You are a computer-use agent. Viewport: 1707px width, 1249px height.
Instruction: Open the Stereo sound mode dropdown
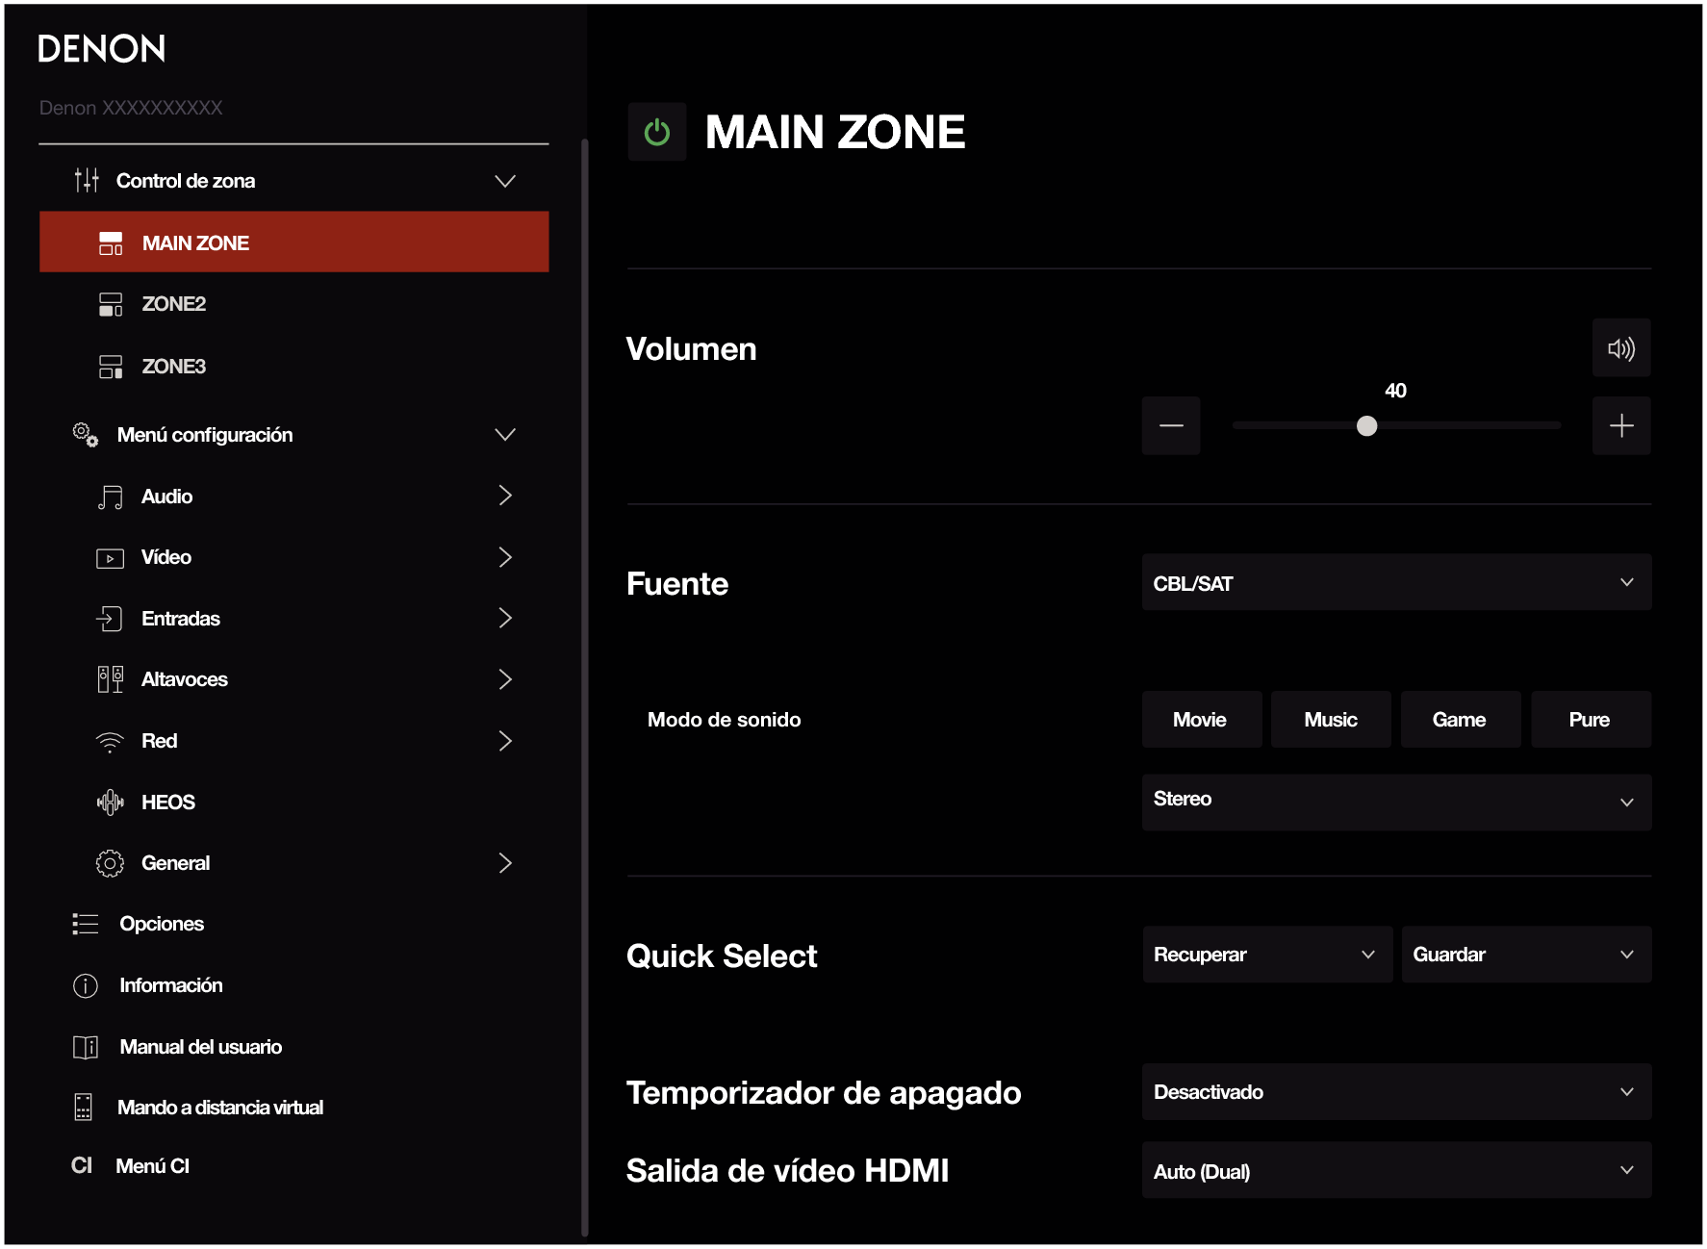1396,802
